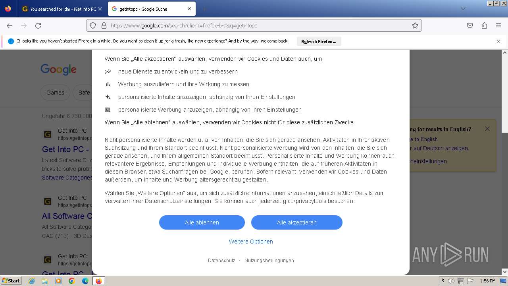Click the Google logo
Screen dimensions: 508x286
click(x=58, y=70)
